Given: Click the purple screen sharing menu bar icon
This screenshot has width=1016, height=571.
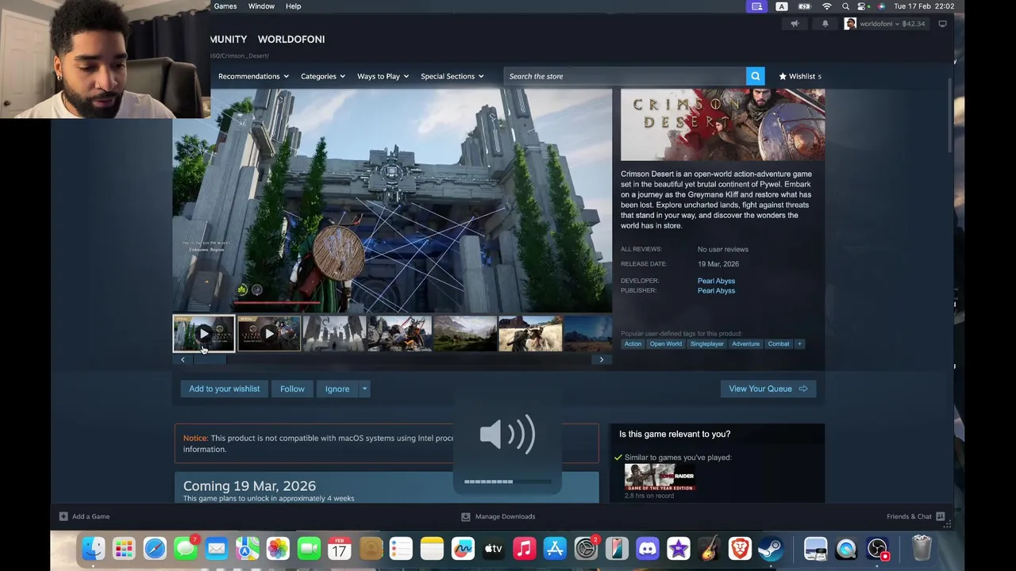Looking at the screenshot, I should pyautogui.click(x=757, y=6).
